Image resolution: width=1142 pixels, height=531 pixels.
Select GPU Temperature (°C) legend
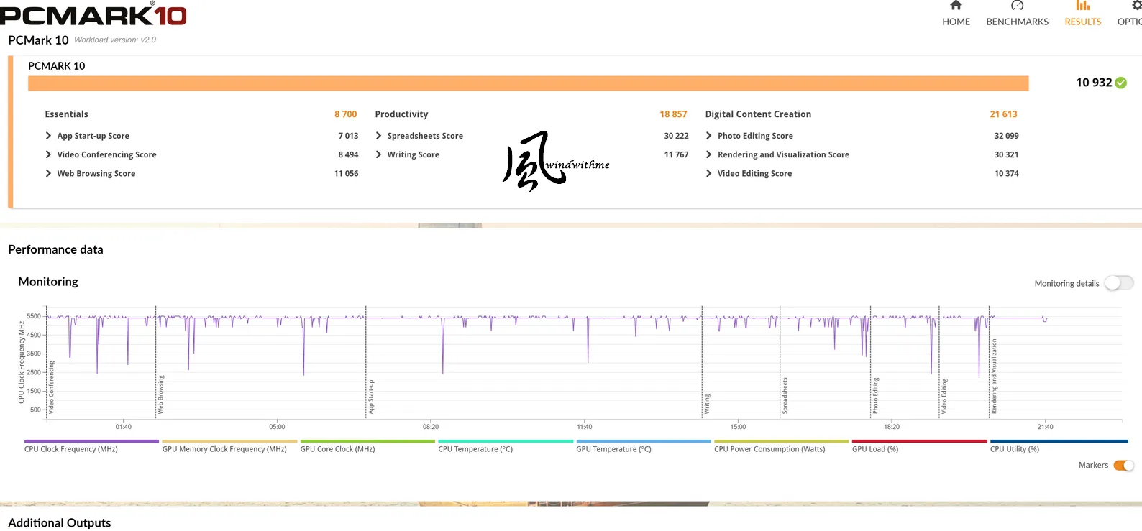pos(613,449)
